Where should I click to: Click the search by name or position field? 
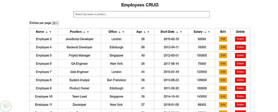(x=142, y=14)
